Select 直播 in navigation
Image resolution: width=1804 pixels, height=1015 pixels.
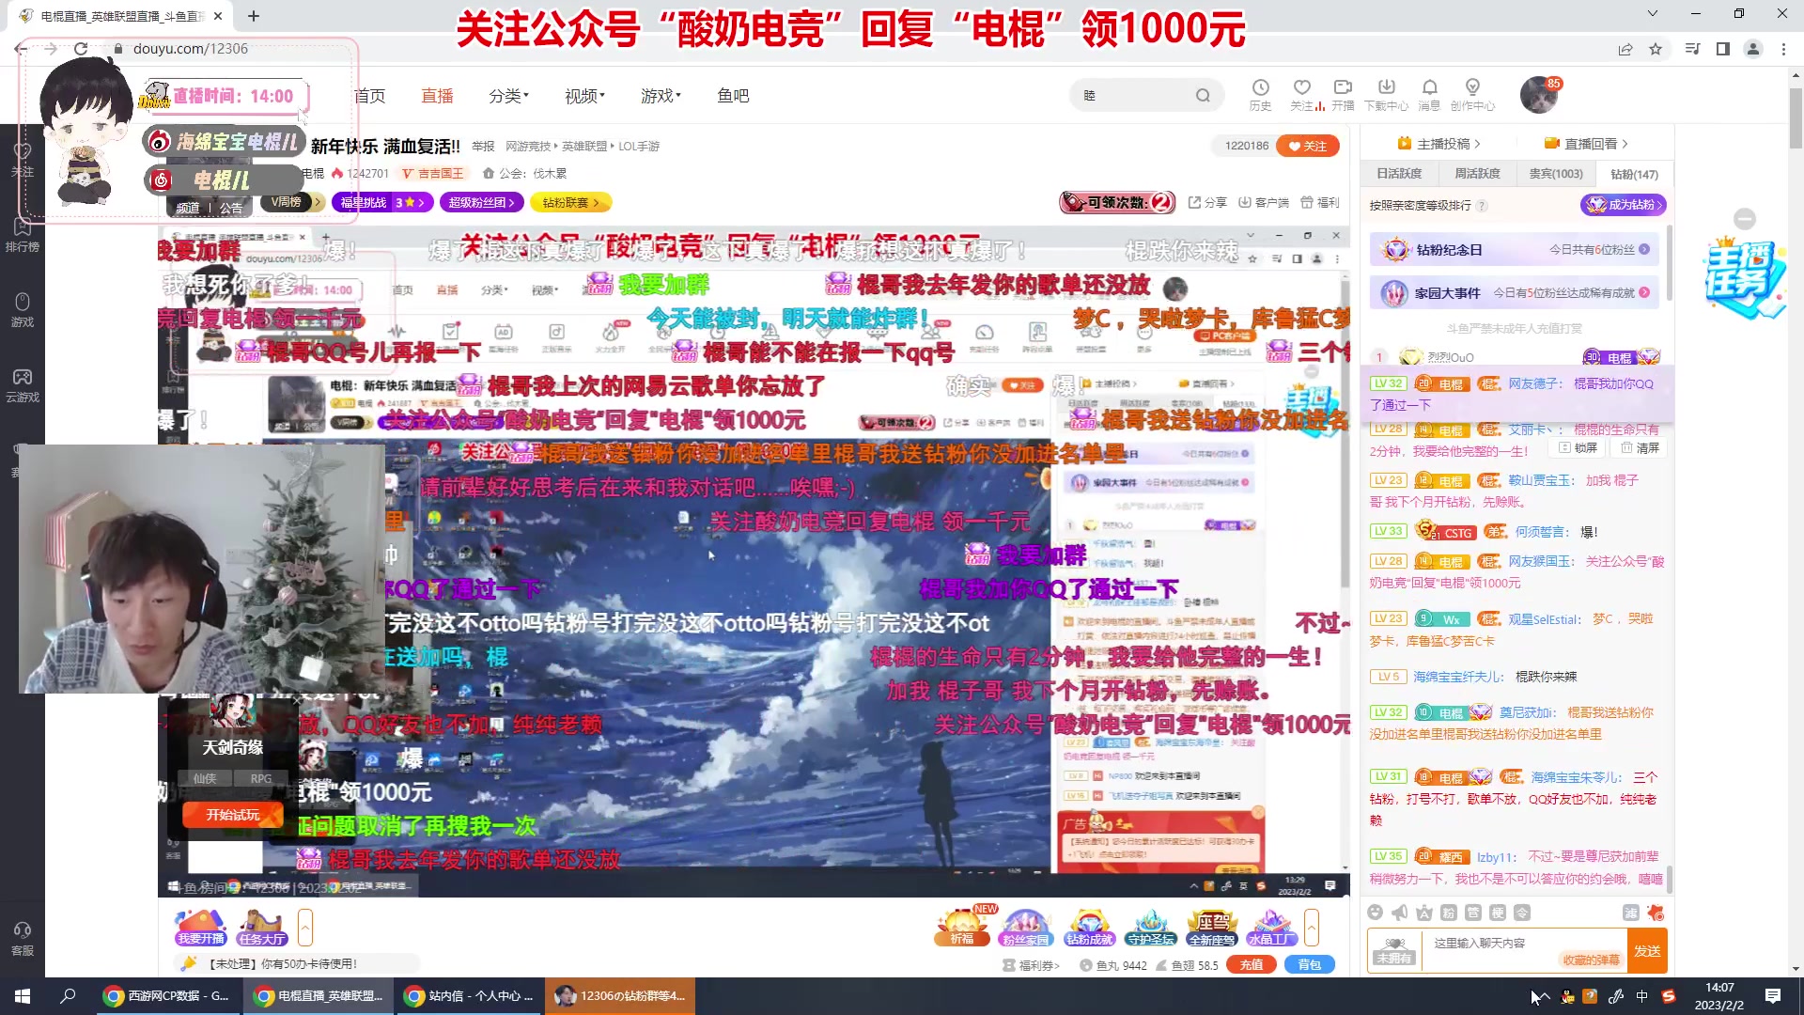tap(437, 96)
